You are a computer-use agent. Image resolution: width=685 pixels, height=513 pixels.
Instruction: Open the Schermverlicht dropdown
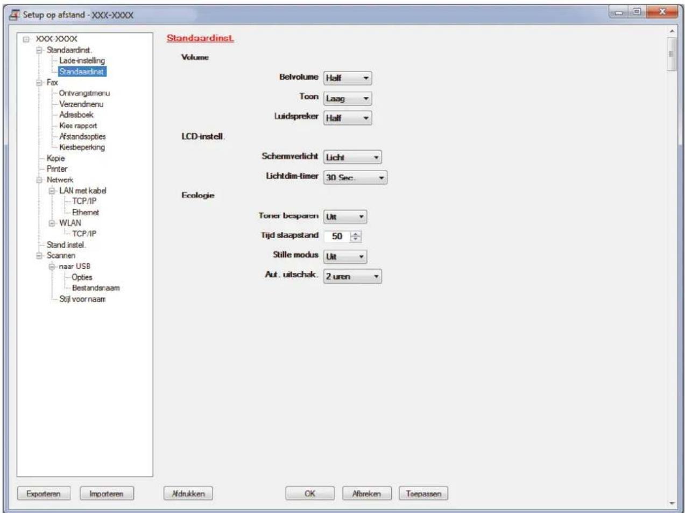click(352, 157)
